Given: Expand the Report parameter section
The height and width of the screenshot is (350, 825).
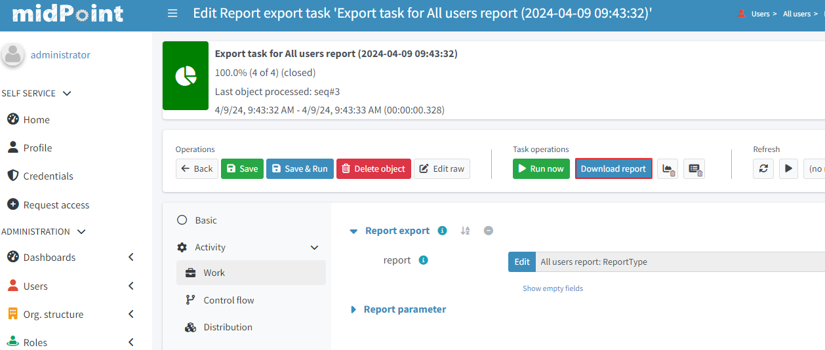Looking at the screenshot, I should pos(353,309).
